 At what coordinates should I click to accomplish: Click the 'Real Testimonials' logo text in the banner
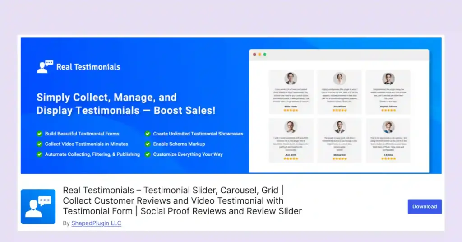tap(88, 67)
